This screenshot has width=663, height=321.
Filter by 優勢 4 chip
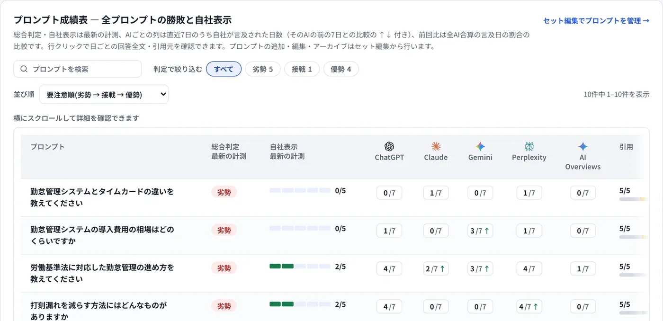(341, 69)
